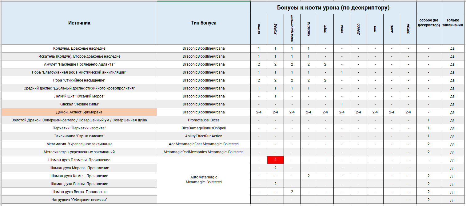Click the DiceDamageBonusOnSpell cell
Image resolution: width=466 pixels, height=206 pixels.
(x=204, y=128)
